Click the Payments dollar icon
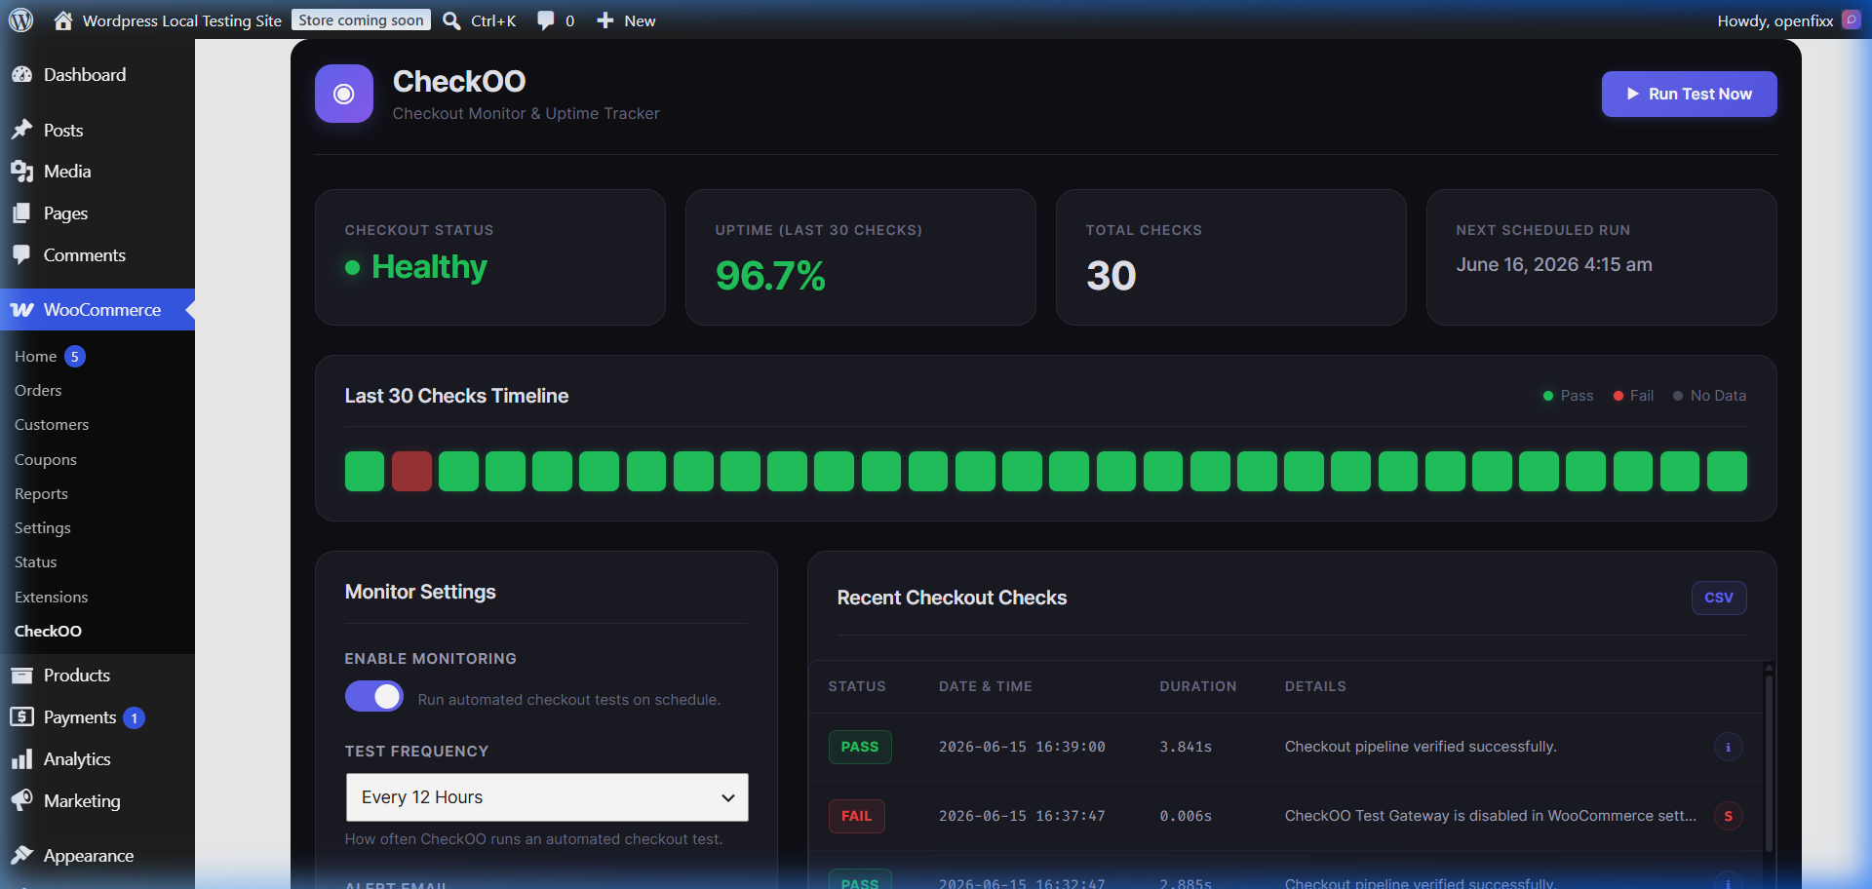The height and width of the screenshot is (889, 1872). pos(21,717)
